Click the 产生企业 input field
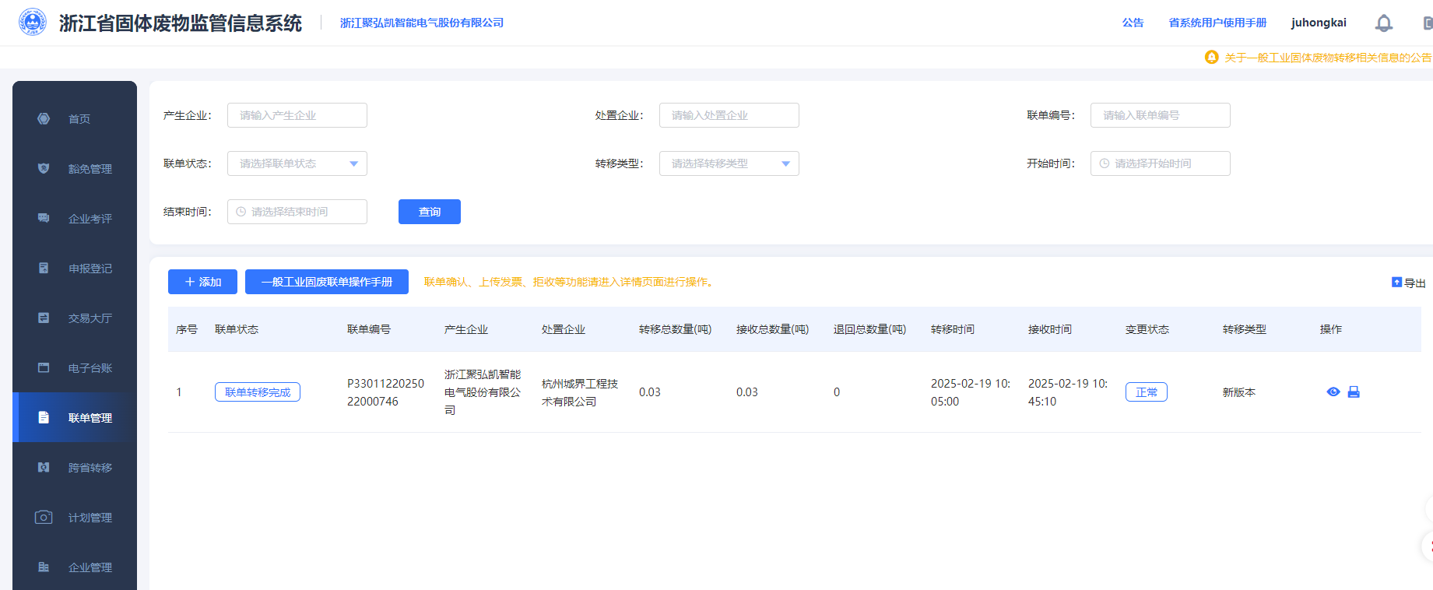Screen dimensions: 1433x590 coord(297,115)
